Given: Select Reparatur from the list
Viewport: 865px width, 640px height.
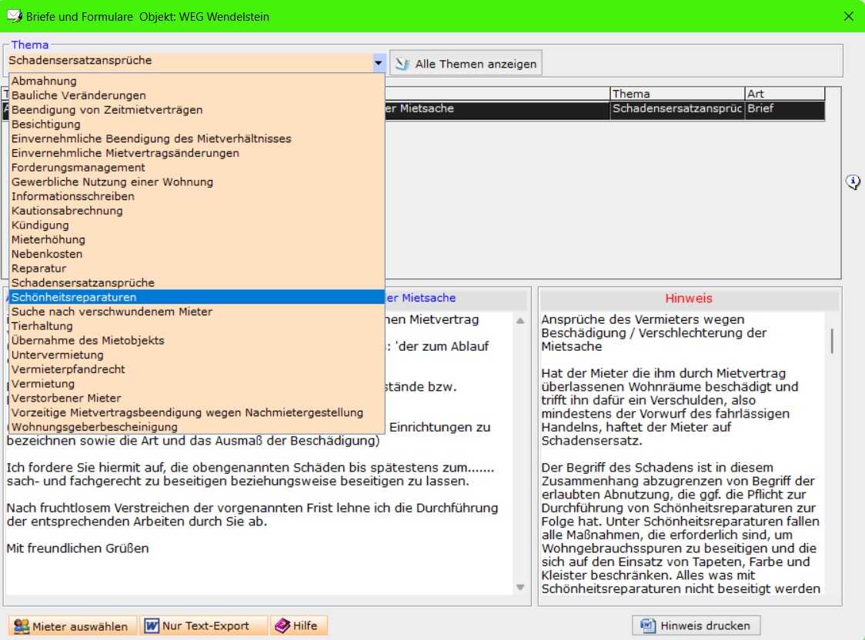Looking at the screenshot, I should (x=197, y=268).
